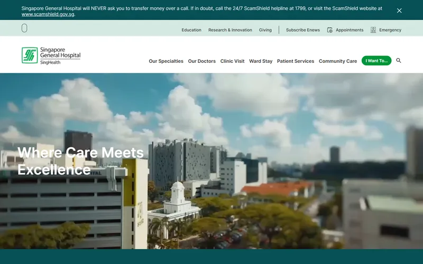Click the hero video of hospital campus
The height and width of the screenshot is (264, 423).
(212, 161)
